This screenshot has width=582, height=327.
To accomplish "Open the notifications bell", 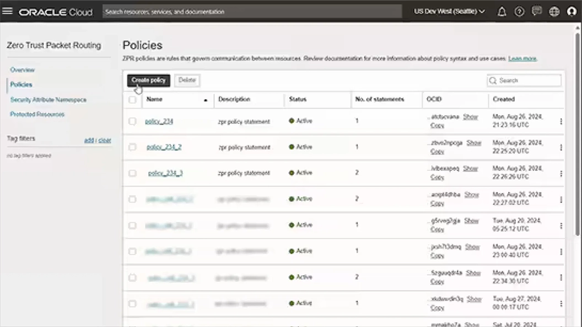I will pos(502,12).
